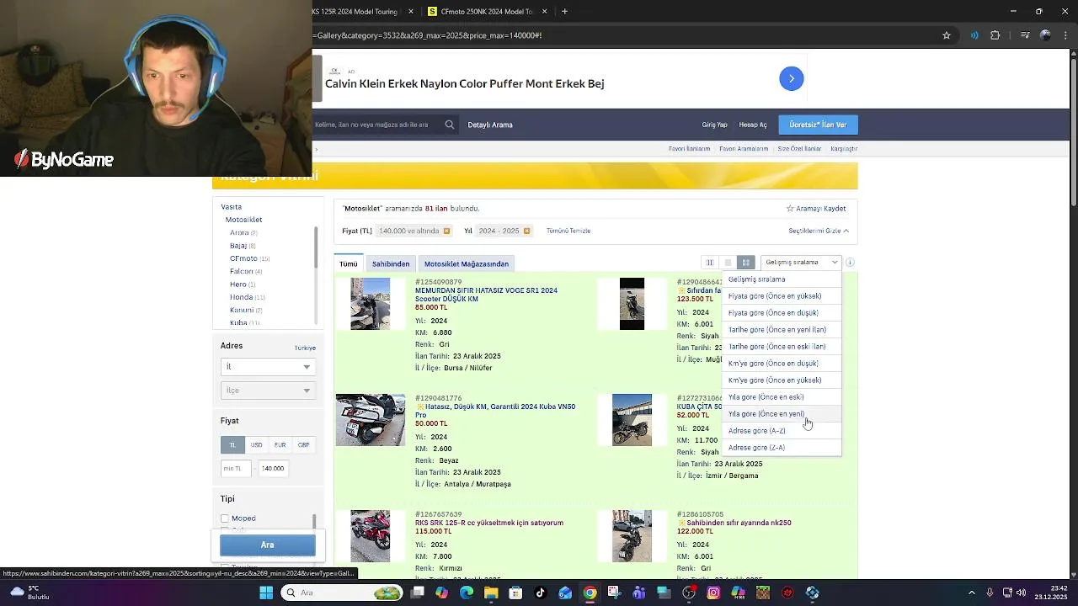The height and width of the screenshot is (606, 1078).
Task: Open VOGE SR1 2024 Scooter listing thumbnail
Action: (371, 304)
